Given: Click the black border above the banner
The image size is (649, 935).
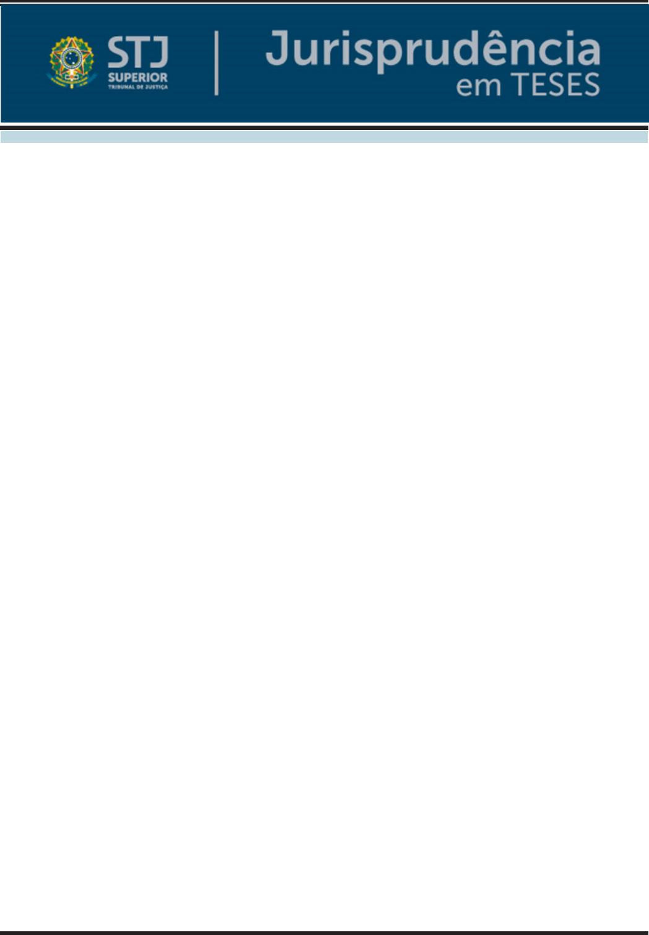Looking at the screenshot, I should pos(324,2).
